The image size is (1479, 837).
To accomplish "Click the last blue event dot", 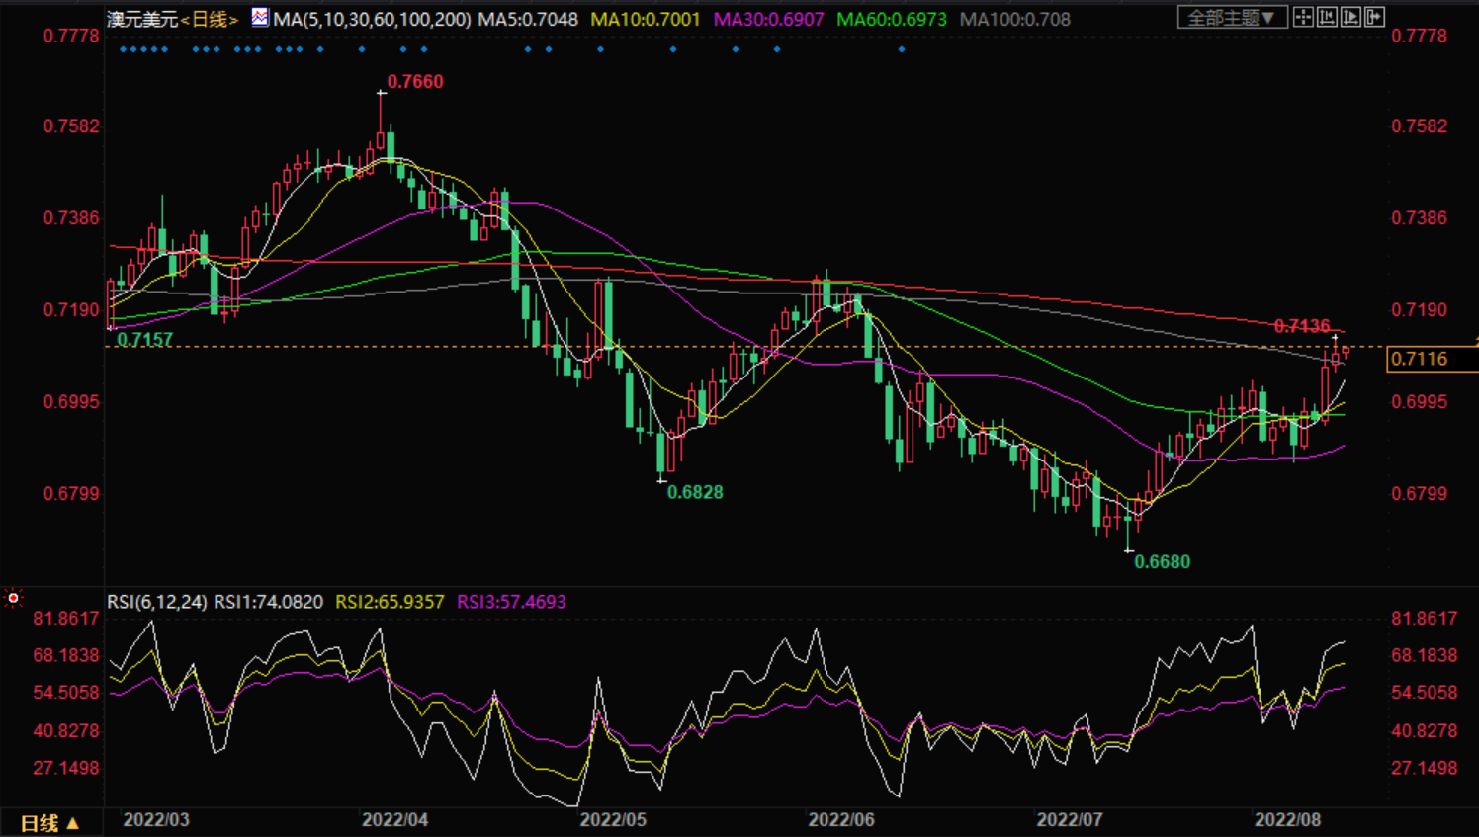I will (x=902, y=49).
